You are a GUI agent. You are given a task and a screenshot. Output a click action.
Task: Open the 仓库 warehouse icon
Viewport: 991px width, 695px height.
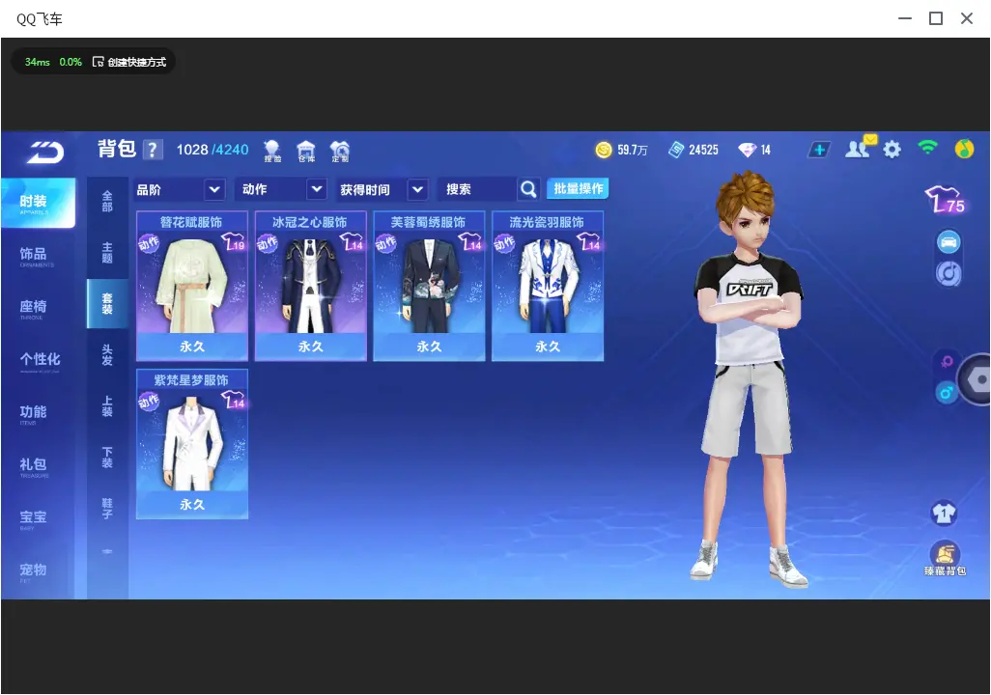click(306, 151)
